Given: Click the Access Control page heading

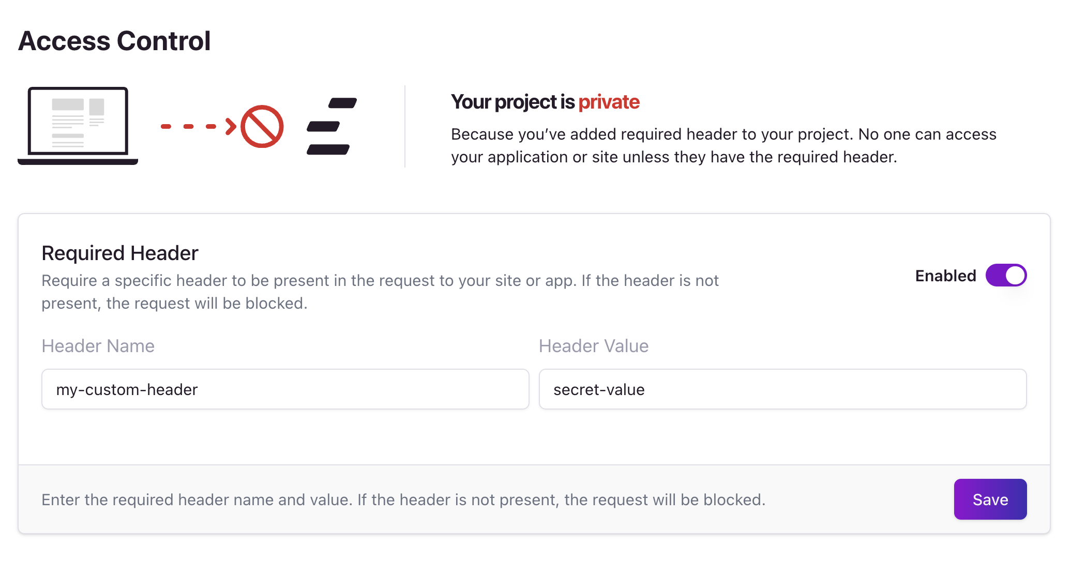Looking at the screenshot, I should pos(115,41).
